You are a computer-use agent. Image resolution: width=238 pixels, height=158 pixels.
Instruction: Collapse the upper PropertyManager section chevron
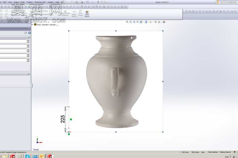click(x=29, y=37)
